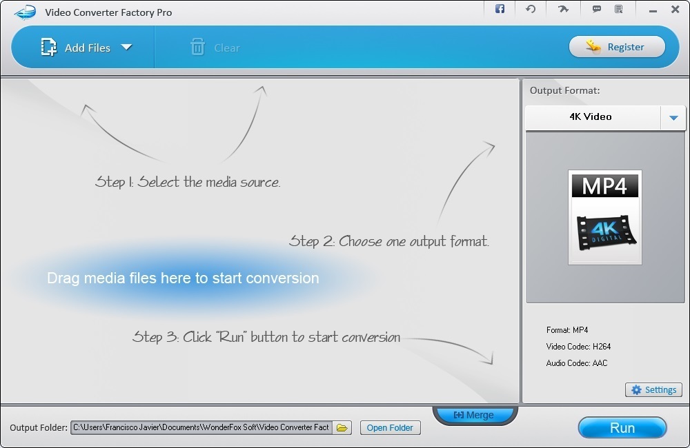Click the Clear trash icon on the toolbar
The height and width of the screenshot is (448, 690).
click(199, 47)
